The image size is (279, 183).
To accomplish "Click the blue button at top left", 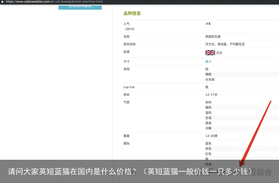I will click(80, 7).
